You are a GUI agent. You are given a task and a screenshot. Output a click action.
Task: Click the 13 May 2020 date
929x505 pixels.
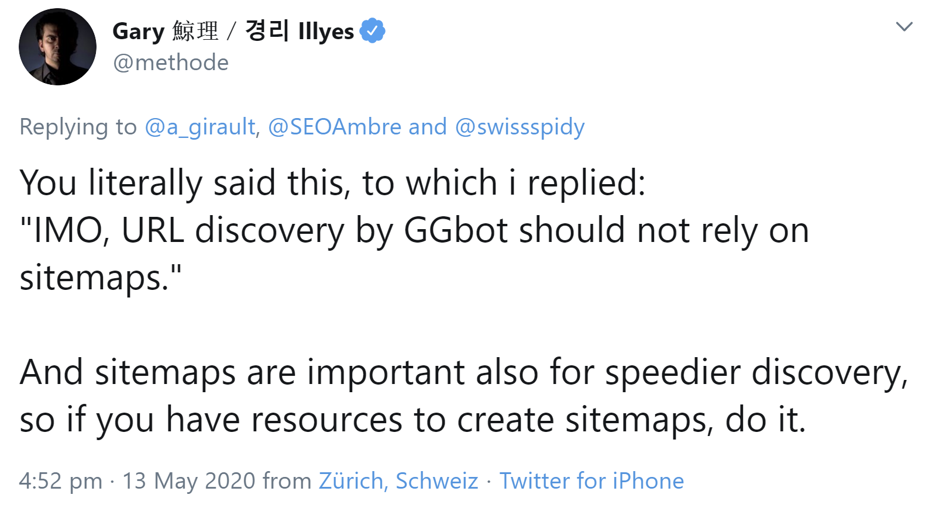click(x=188, y=481)
